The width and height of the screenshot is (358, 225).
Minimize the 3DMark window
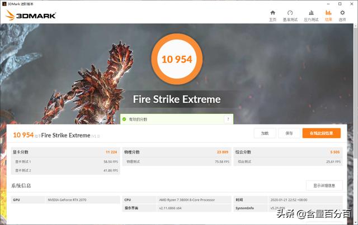328,4
